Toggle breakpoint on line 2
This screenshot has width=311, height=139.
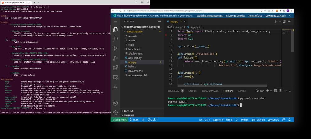click(x=166, y=35)
